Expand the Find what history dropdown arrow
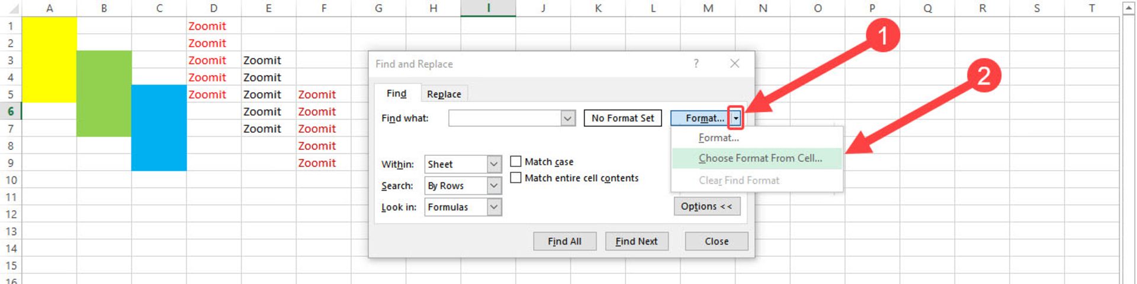The image size is (1137, 284). click(567, 118)
